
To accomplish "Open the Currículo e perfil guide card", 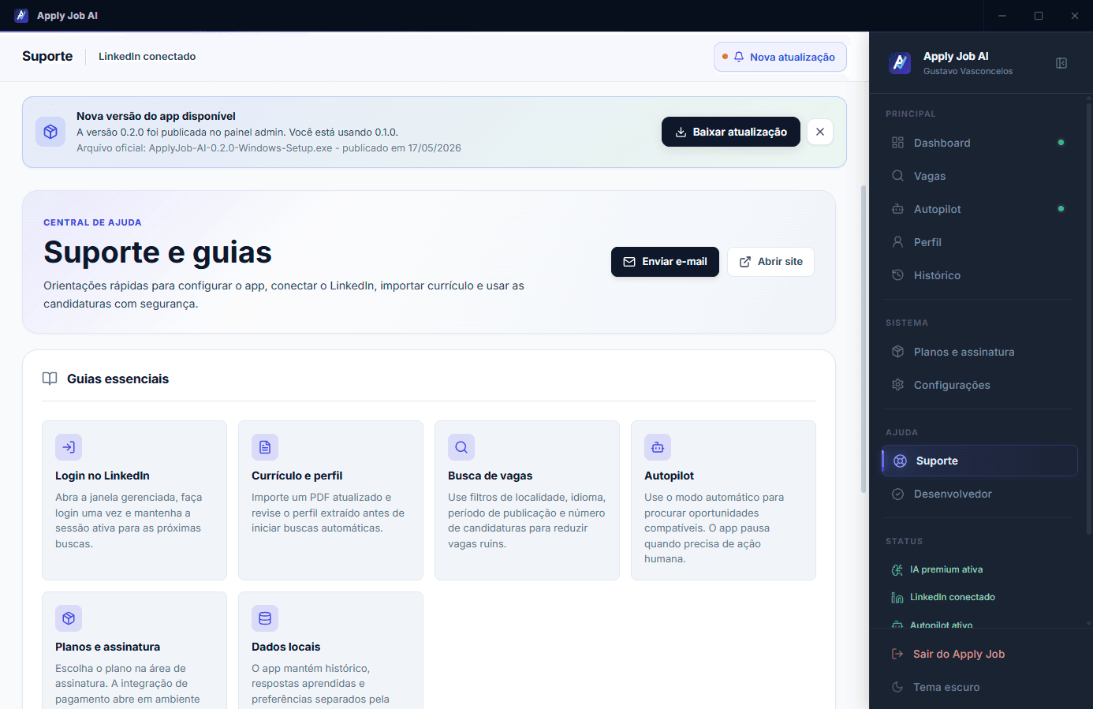I will 330,500.
